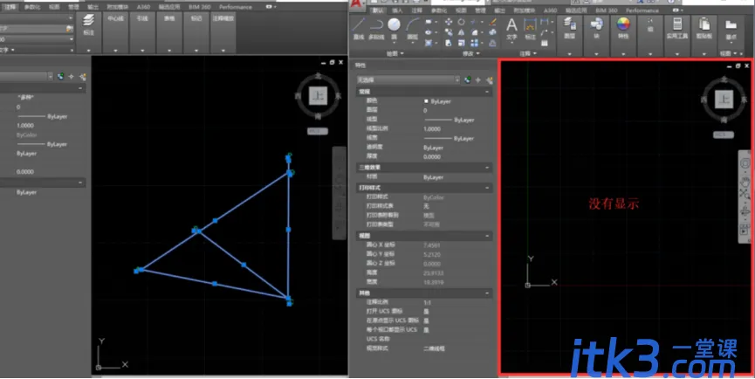Expand the Modify (修改) panel dropdown
Image resolution: width=755 pixels, height=379 pixels.
point(470,53)
